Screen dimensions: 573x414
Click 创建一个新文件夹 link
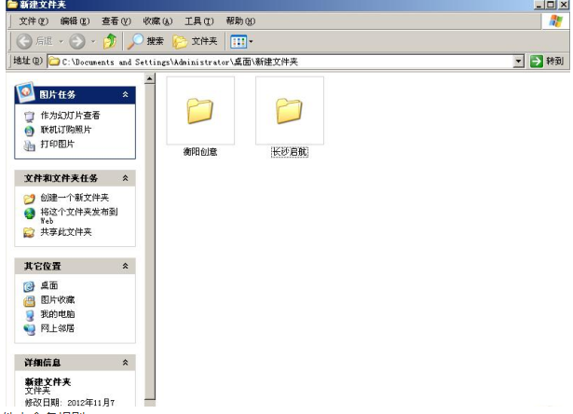pyautogui.click(x=75, y=198)
